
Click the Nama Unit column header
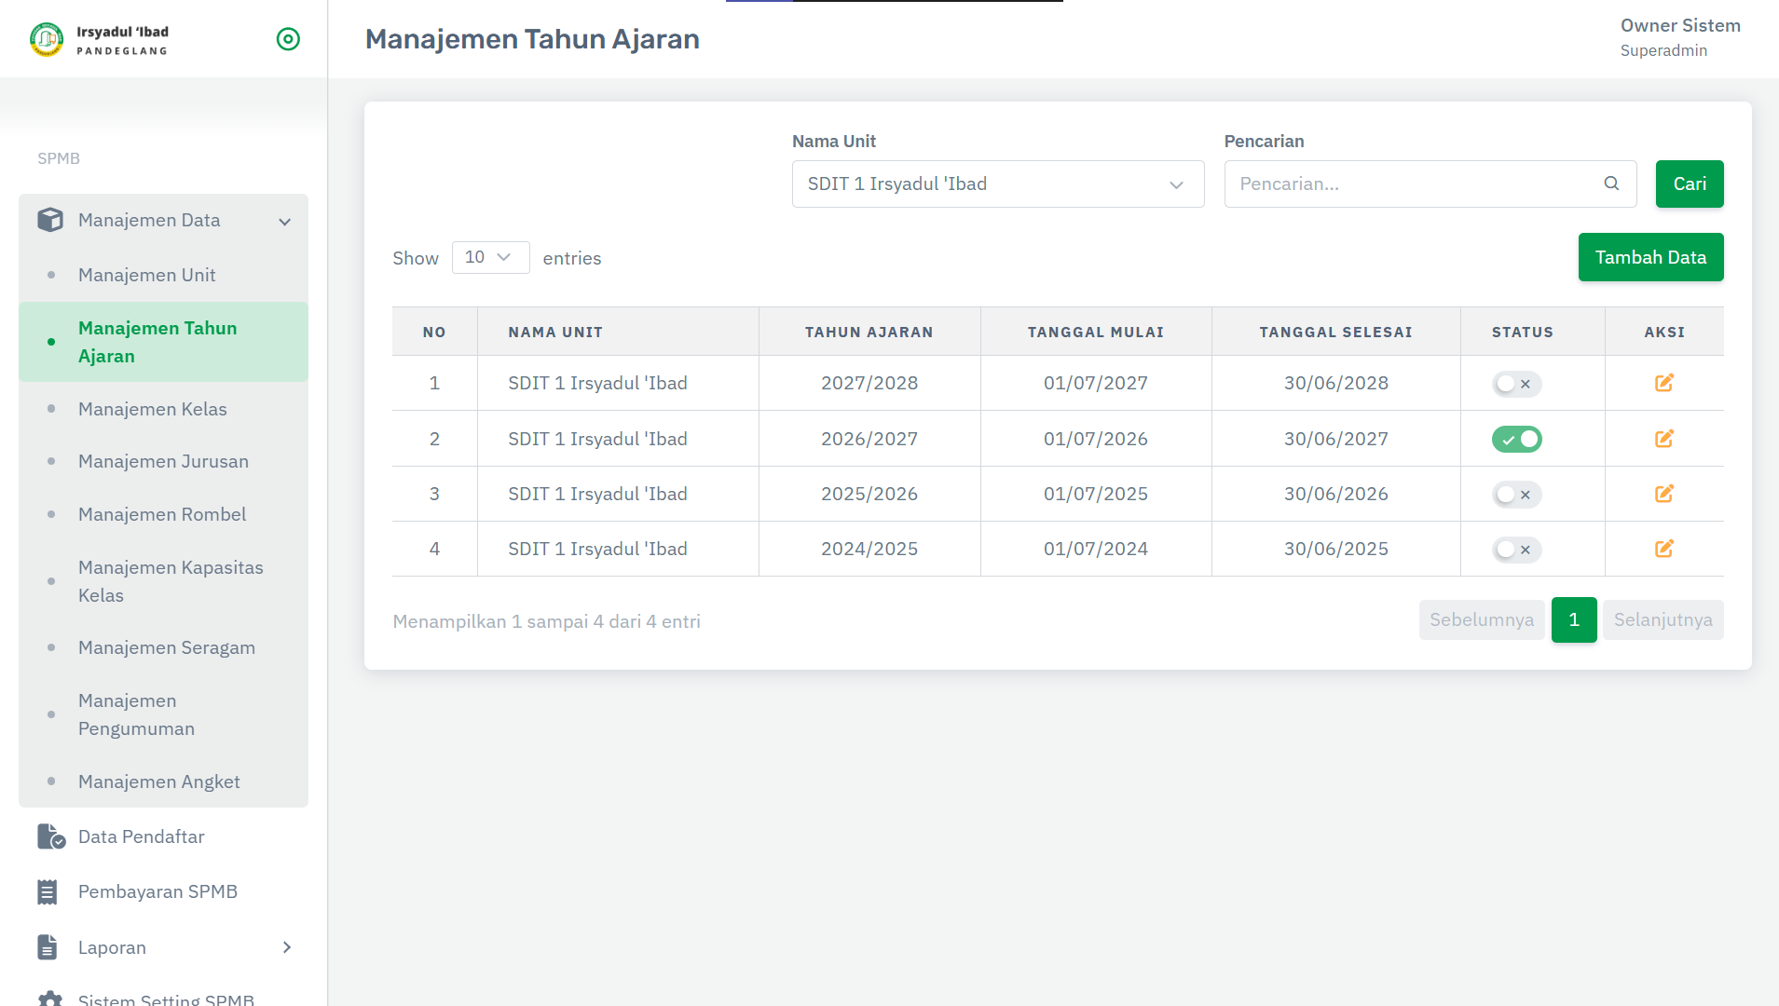pos(618,332)
